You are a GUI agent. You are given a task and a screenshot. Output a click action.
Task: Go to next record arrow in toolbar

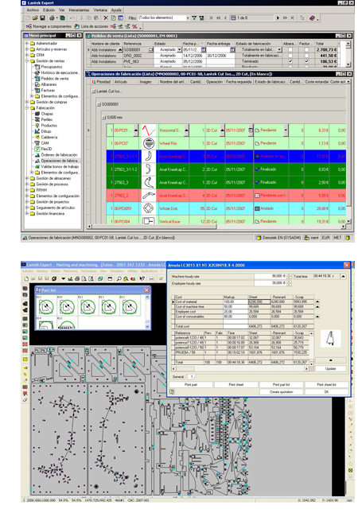tap(278, 17)
